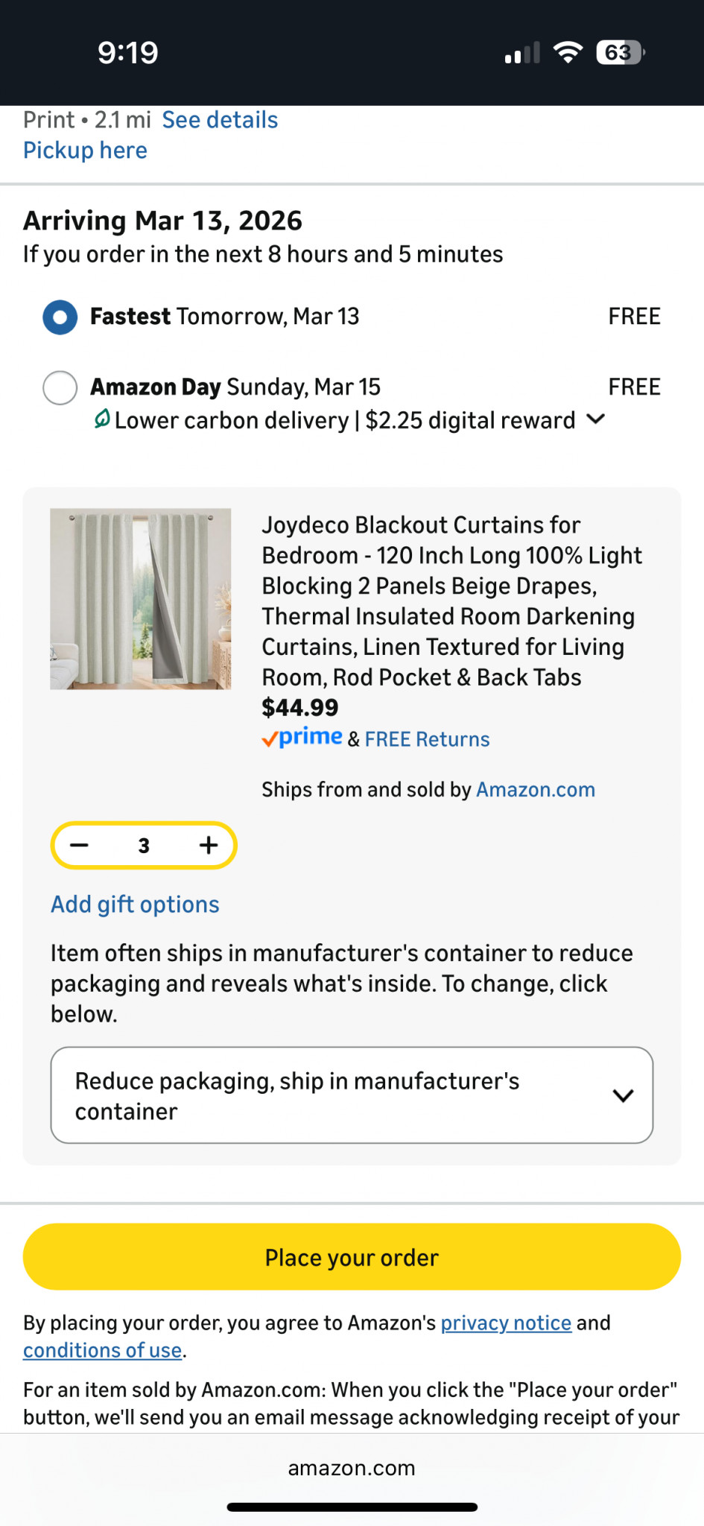Tap the cellular signal bars icon
This screenshot has height=1526, width=704.
pos(522,54)
